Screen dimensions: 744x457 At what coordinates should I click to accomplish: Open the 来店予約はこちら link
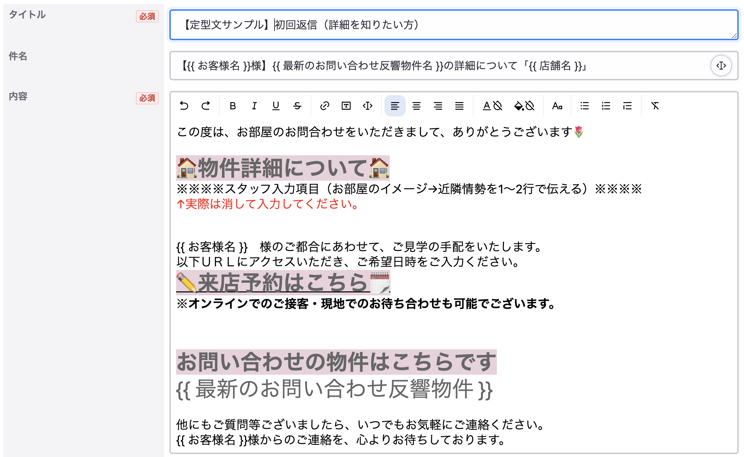(283, 282)
